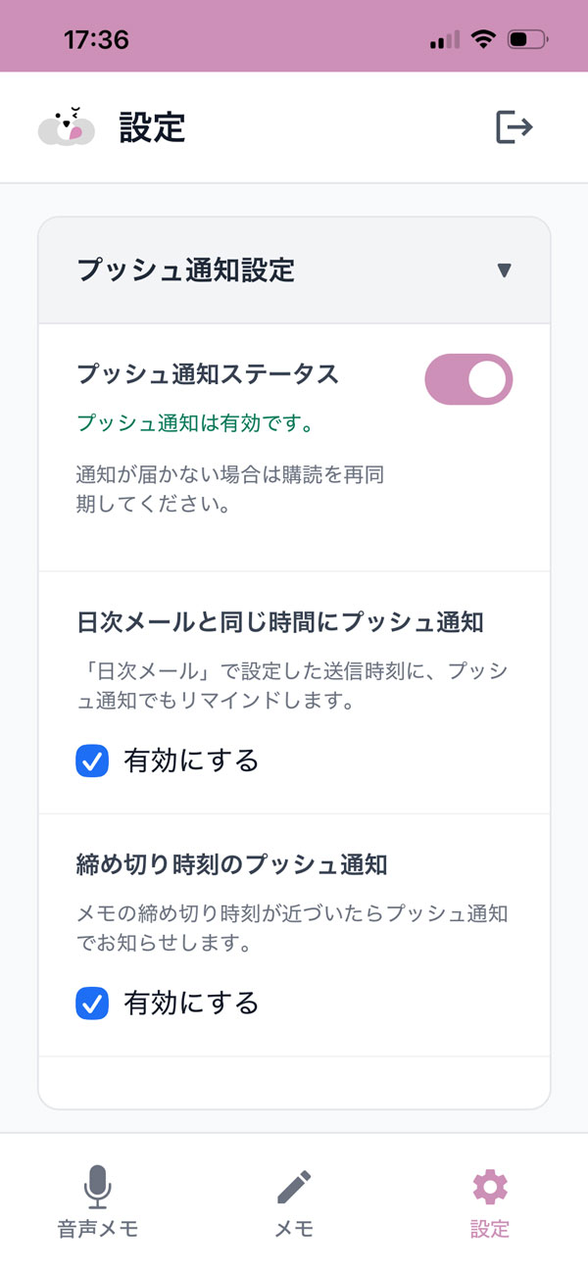Tap the cellular signal bars icon
Screen dimensions: 588x1273
point(445,40)
